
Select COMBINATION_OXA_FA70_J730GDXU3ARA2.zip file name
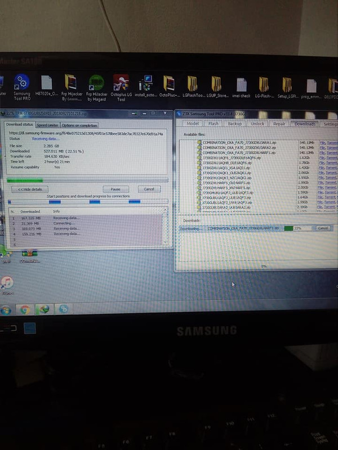239,147
